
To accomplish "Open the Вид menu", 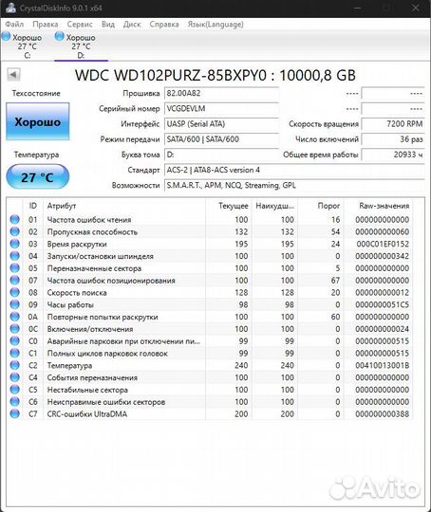I will tap(108, 24).
